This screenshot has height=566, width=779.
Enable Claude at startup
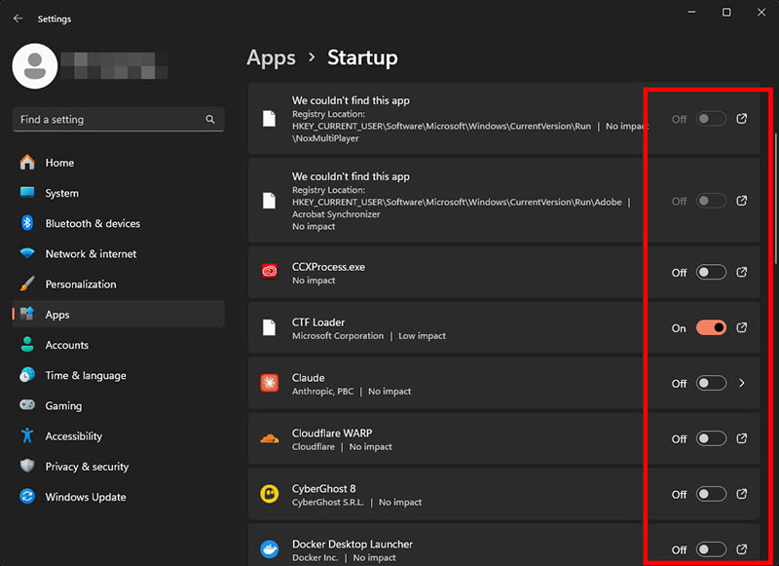(711, 383)
